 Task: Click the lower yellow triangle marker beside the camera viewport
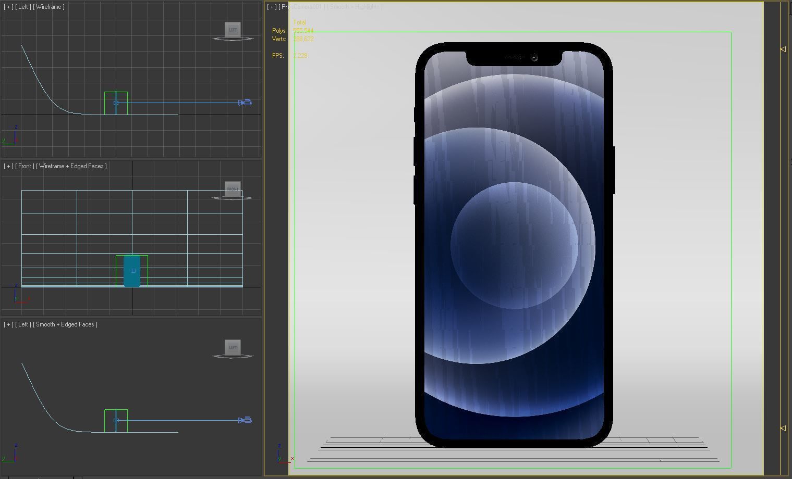(x=783, y=428)
